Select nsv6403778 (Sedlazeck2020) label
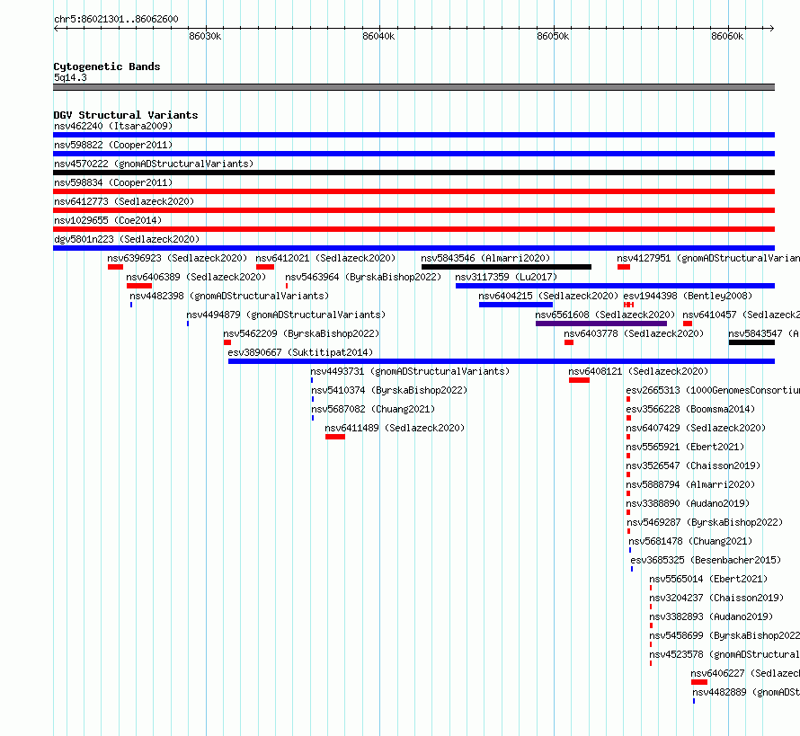This screenshot has width=800, height=736. tap(634, 333)
